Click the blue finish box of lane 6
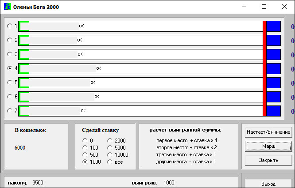Viewport: 295px width, 188px height. coord(274,97)
